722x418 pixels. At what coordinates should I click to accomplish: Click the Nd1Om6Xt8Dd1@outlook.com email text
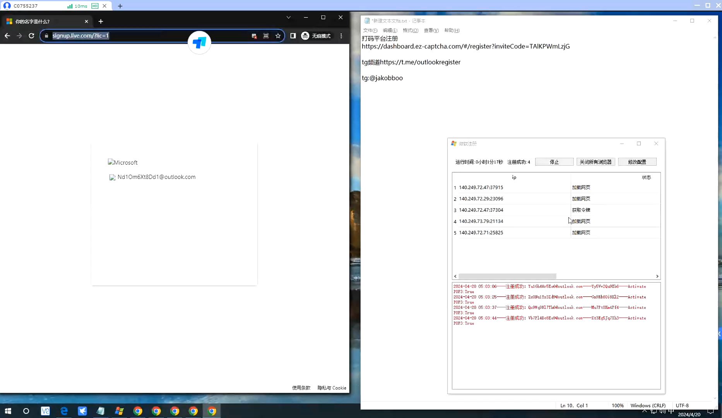tap(156, 177)
